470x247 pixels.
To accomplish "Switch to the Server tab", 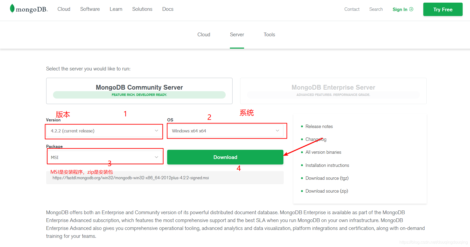I will coord(237,34).
